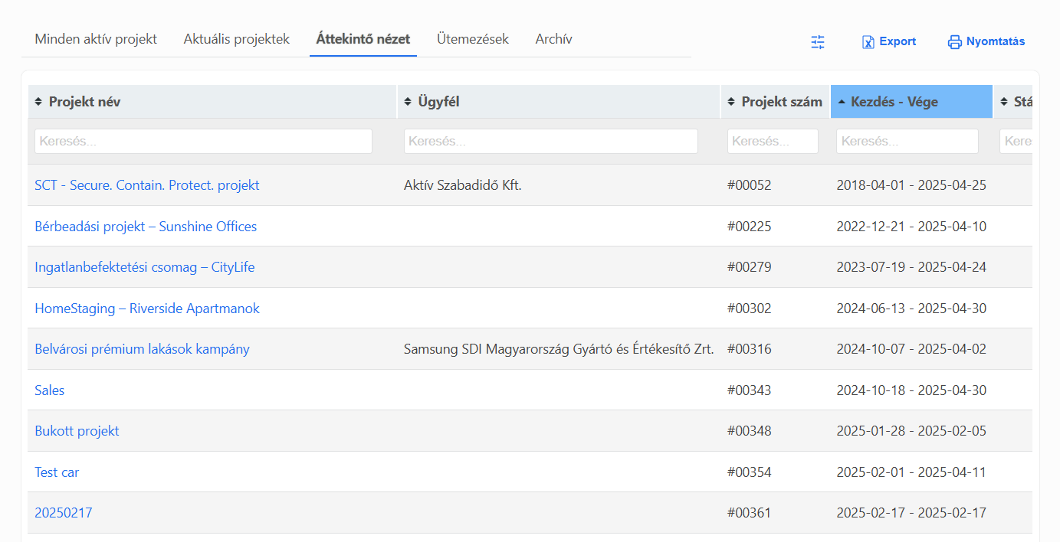Click sort arrows beside Projekt név
Image resolution: width=1060 pixels, height=542 pixels.
pos(38,102)
